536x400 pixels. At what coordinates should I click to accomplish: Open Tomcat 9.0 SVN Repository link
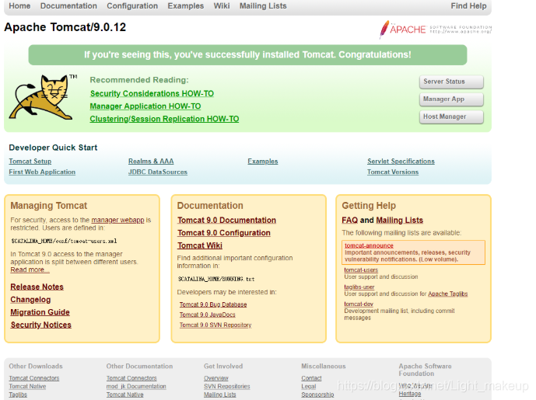tap(215, 325)
